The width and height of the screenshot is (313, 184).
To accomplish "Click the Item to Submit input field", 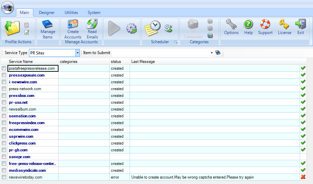I will 161,53.
